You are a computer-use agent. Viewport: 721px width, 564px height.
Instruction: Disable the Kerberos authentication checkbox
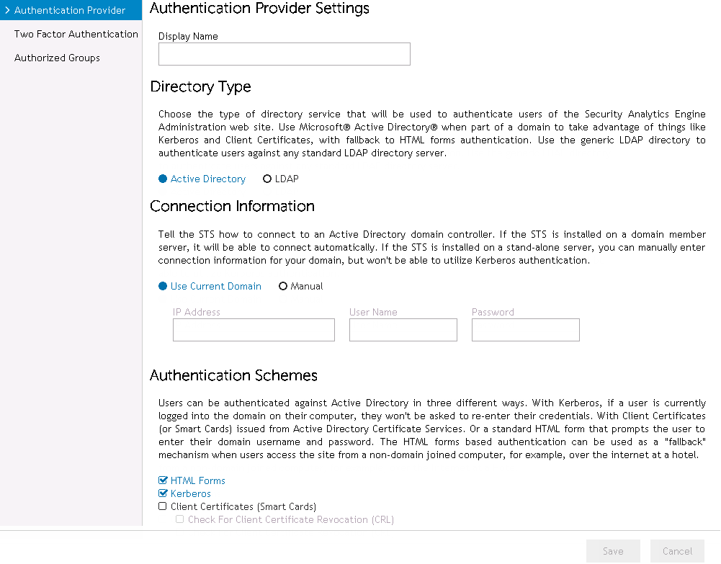click(x=163, y=493)
